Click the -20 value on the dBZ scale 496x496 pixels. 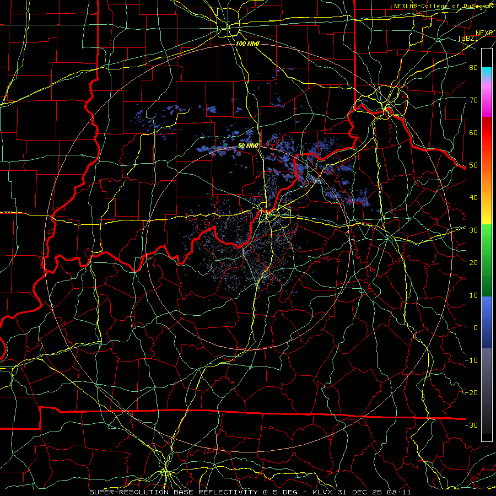[471, 392]
